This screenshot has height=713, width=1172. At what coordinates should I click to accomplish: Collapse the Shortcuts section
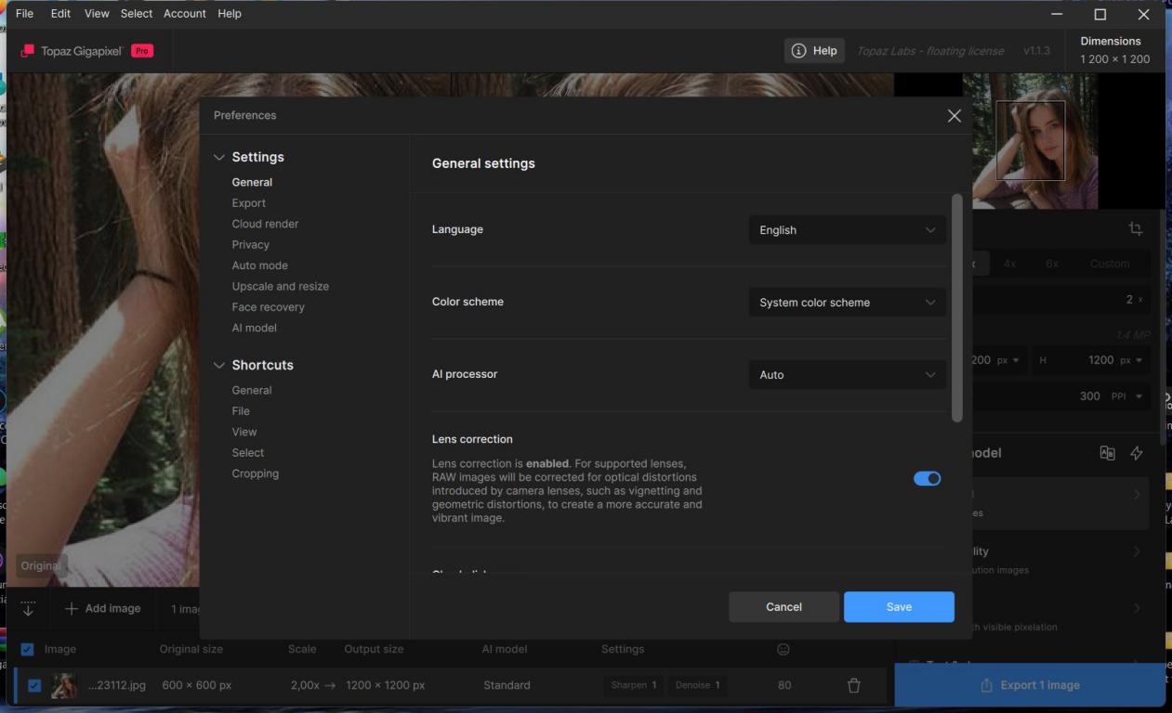pos(219,366)
